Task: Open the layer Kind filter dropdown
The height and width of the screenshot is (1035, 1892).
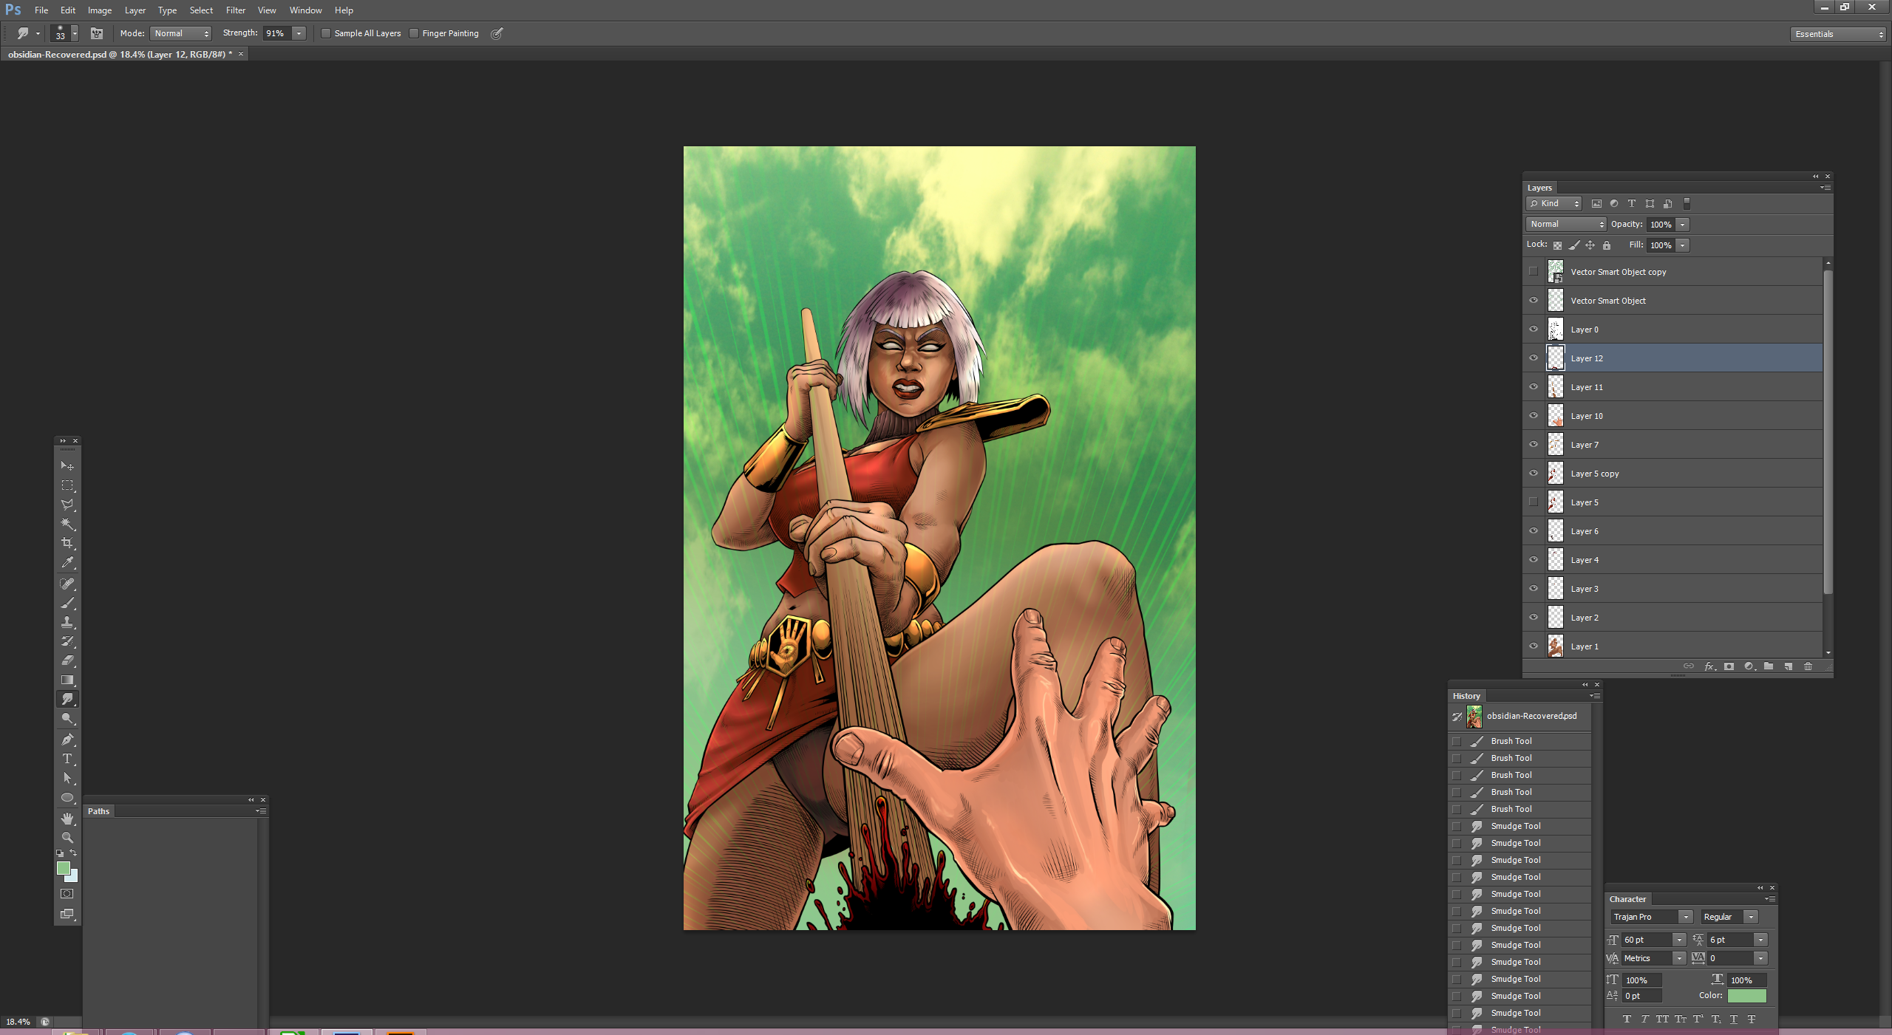Action: point(1554,204)
